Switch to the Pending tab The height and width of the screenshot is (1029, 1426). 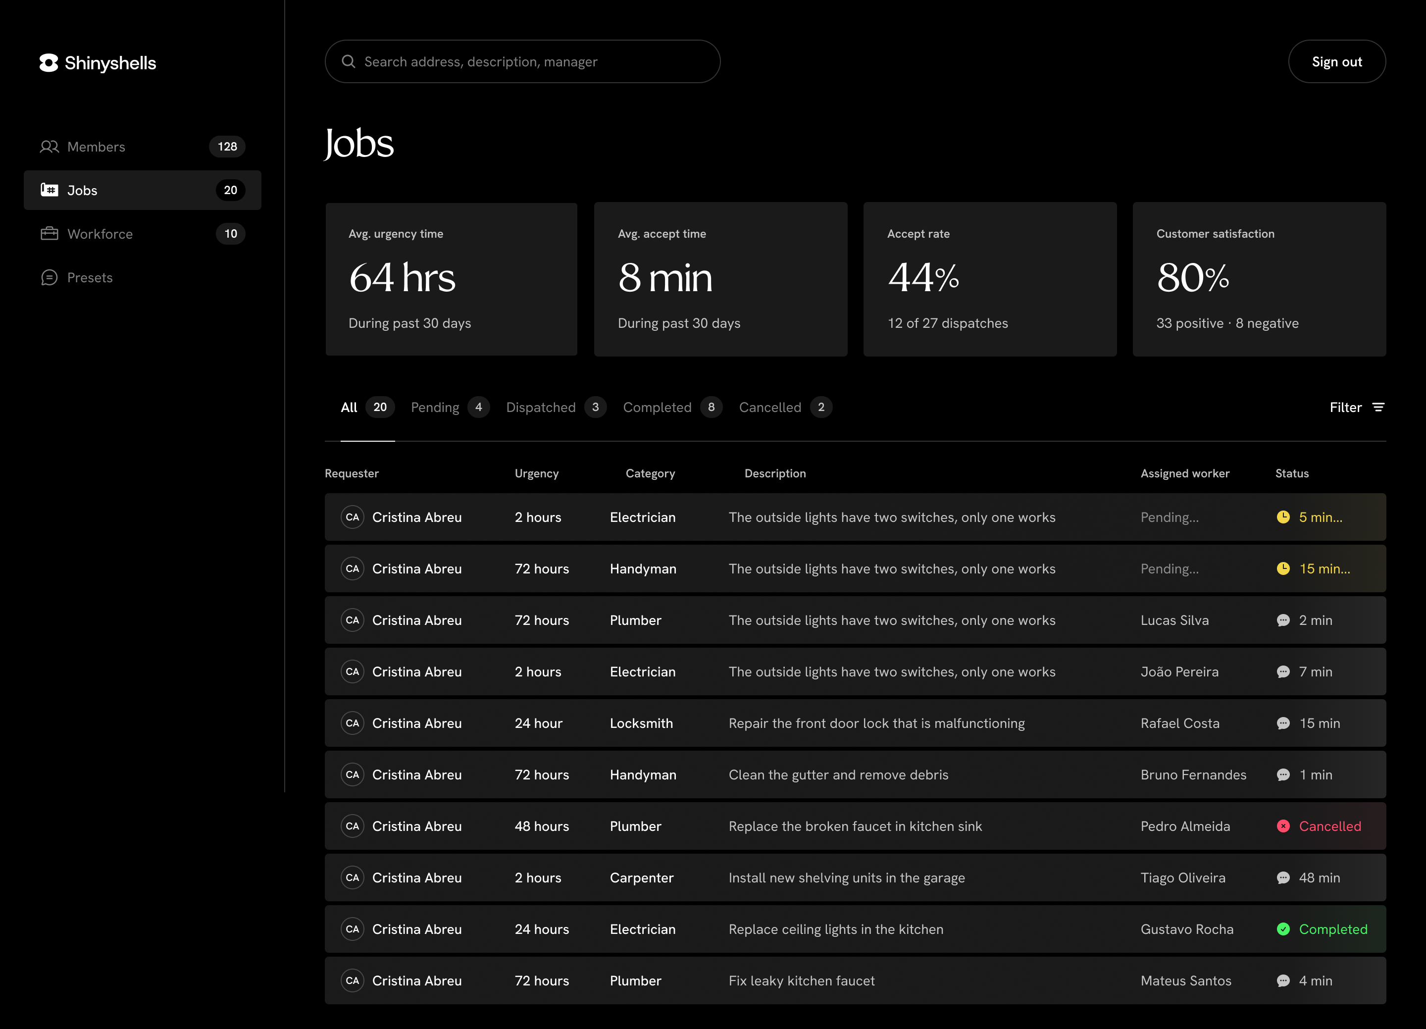[450, 408]
